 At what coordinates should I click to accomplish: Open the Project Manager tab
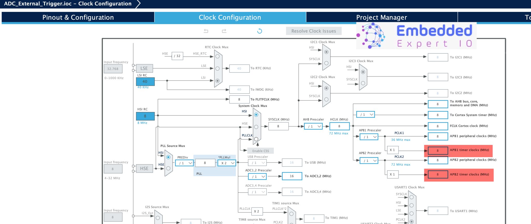coord(381,17)
